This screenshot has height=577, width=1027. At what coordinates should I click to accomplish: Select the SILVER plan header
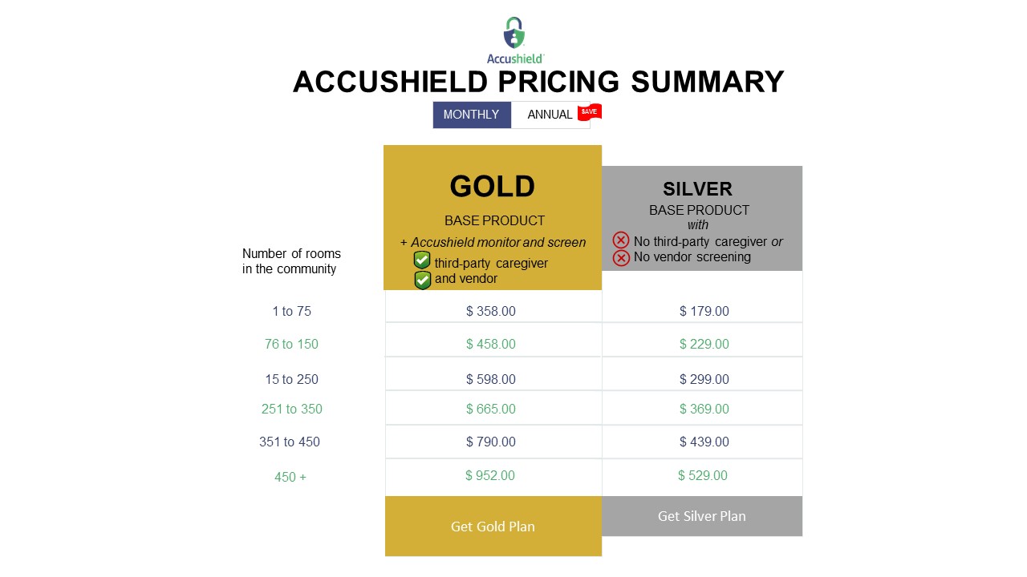coord(697,189)
